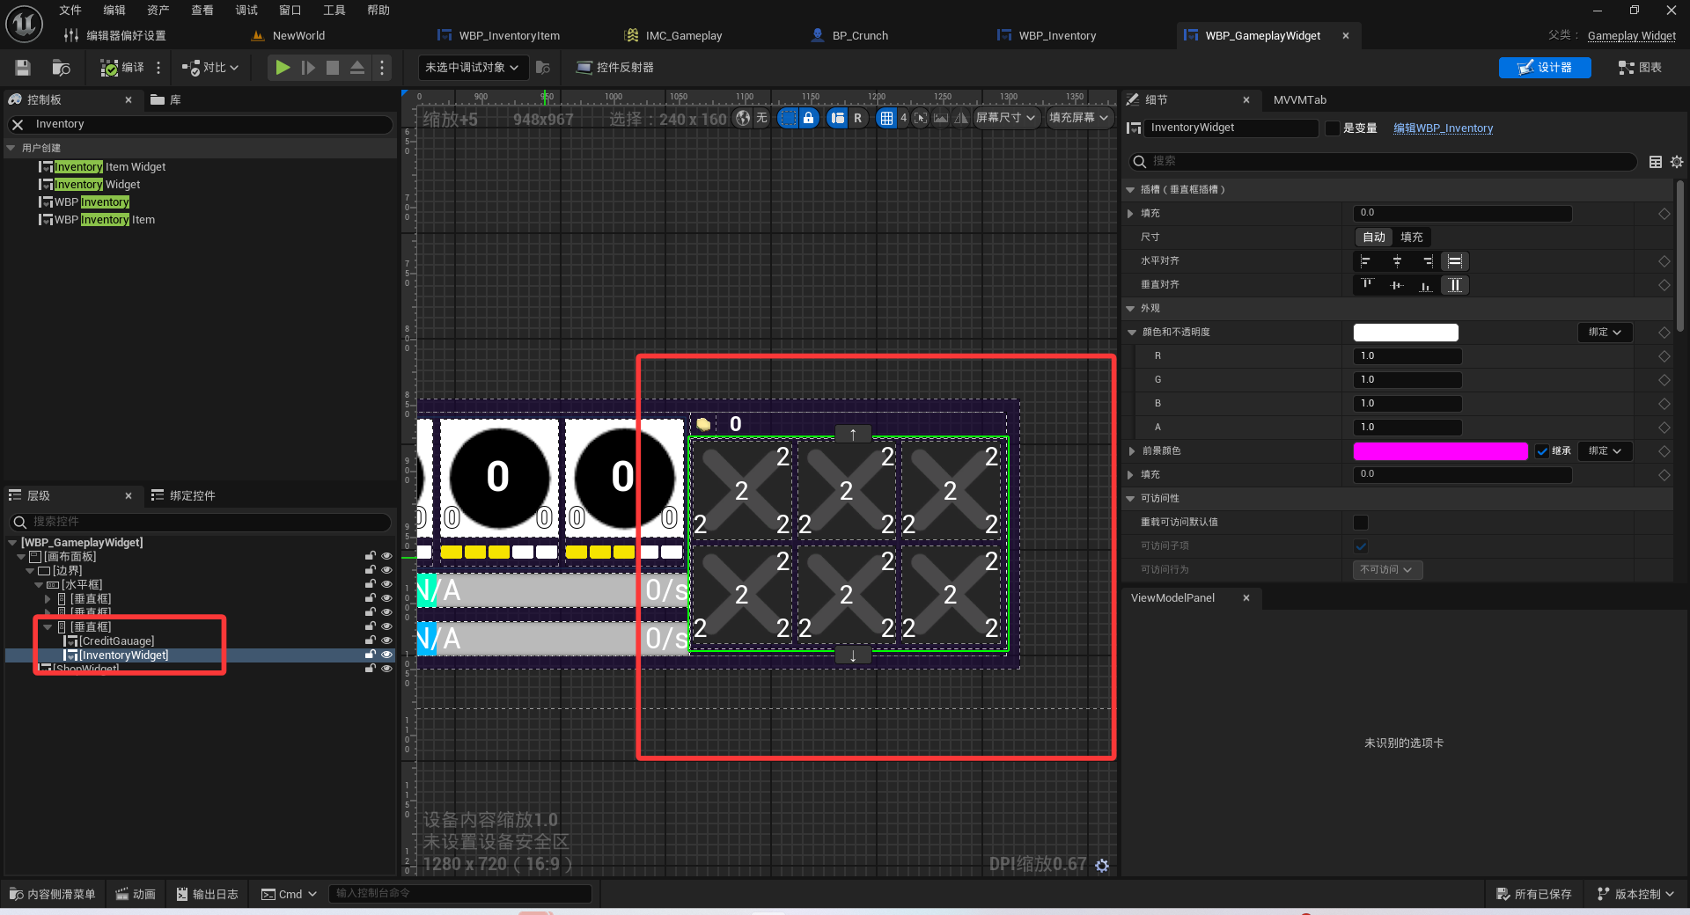Screen dimensions: 1690x915
Task: Click the details panel settings gear
Action: pyautogui.click(x=1677, y=162)
